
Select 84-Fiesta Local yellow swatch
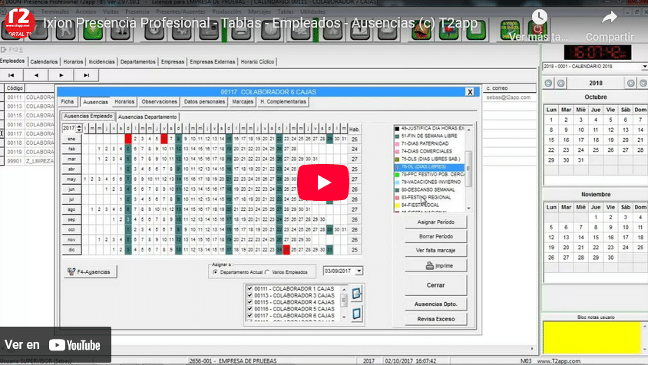point(397,206)
